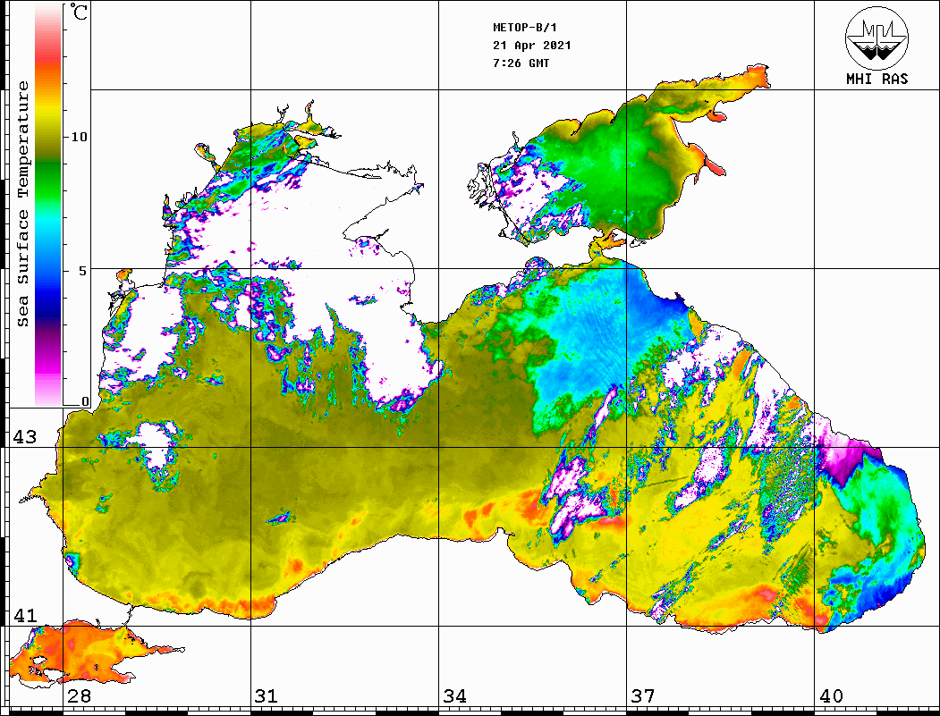940x716 pixels.
Task: Click the date '21 Apr 2021'
Action: pos(532,46)
